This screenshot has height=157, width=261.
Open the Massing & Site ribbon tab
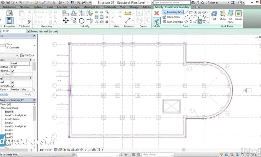tap(92, 7)
